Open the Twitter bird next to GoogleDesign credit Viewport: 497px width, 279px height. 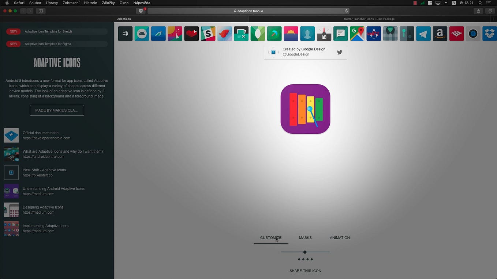coord(339,52)
